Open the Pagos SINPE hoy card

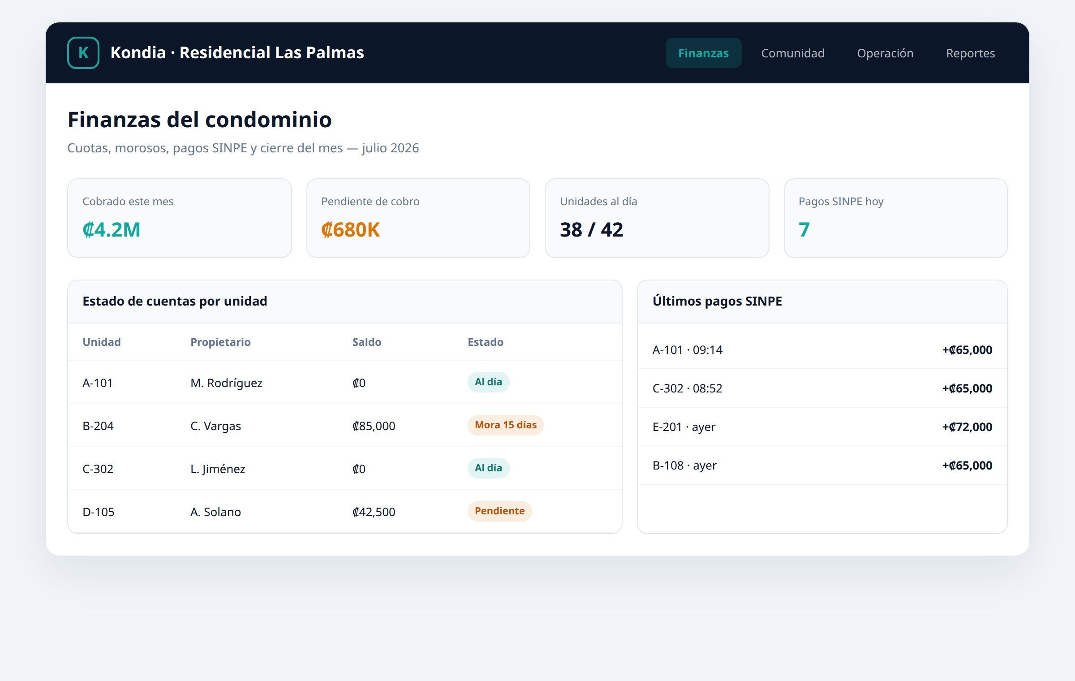(x=896, y=218)
